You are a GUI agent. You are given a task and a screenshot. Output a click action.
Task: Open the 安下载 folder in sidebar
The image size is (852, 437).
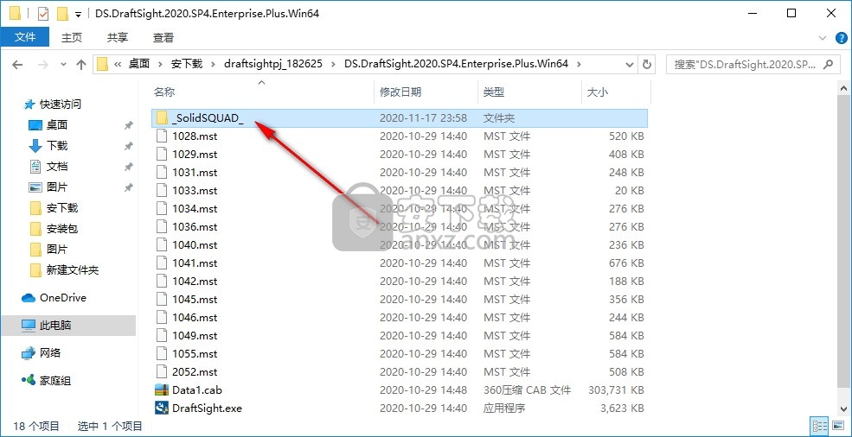[62, 208]
